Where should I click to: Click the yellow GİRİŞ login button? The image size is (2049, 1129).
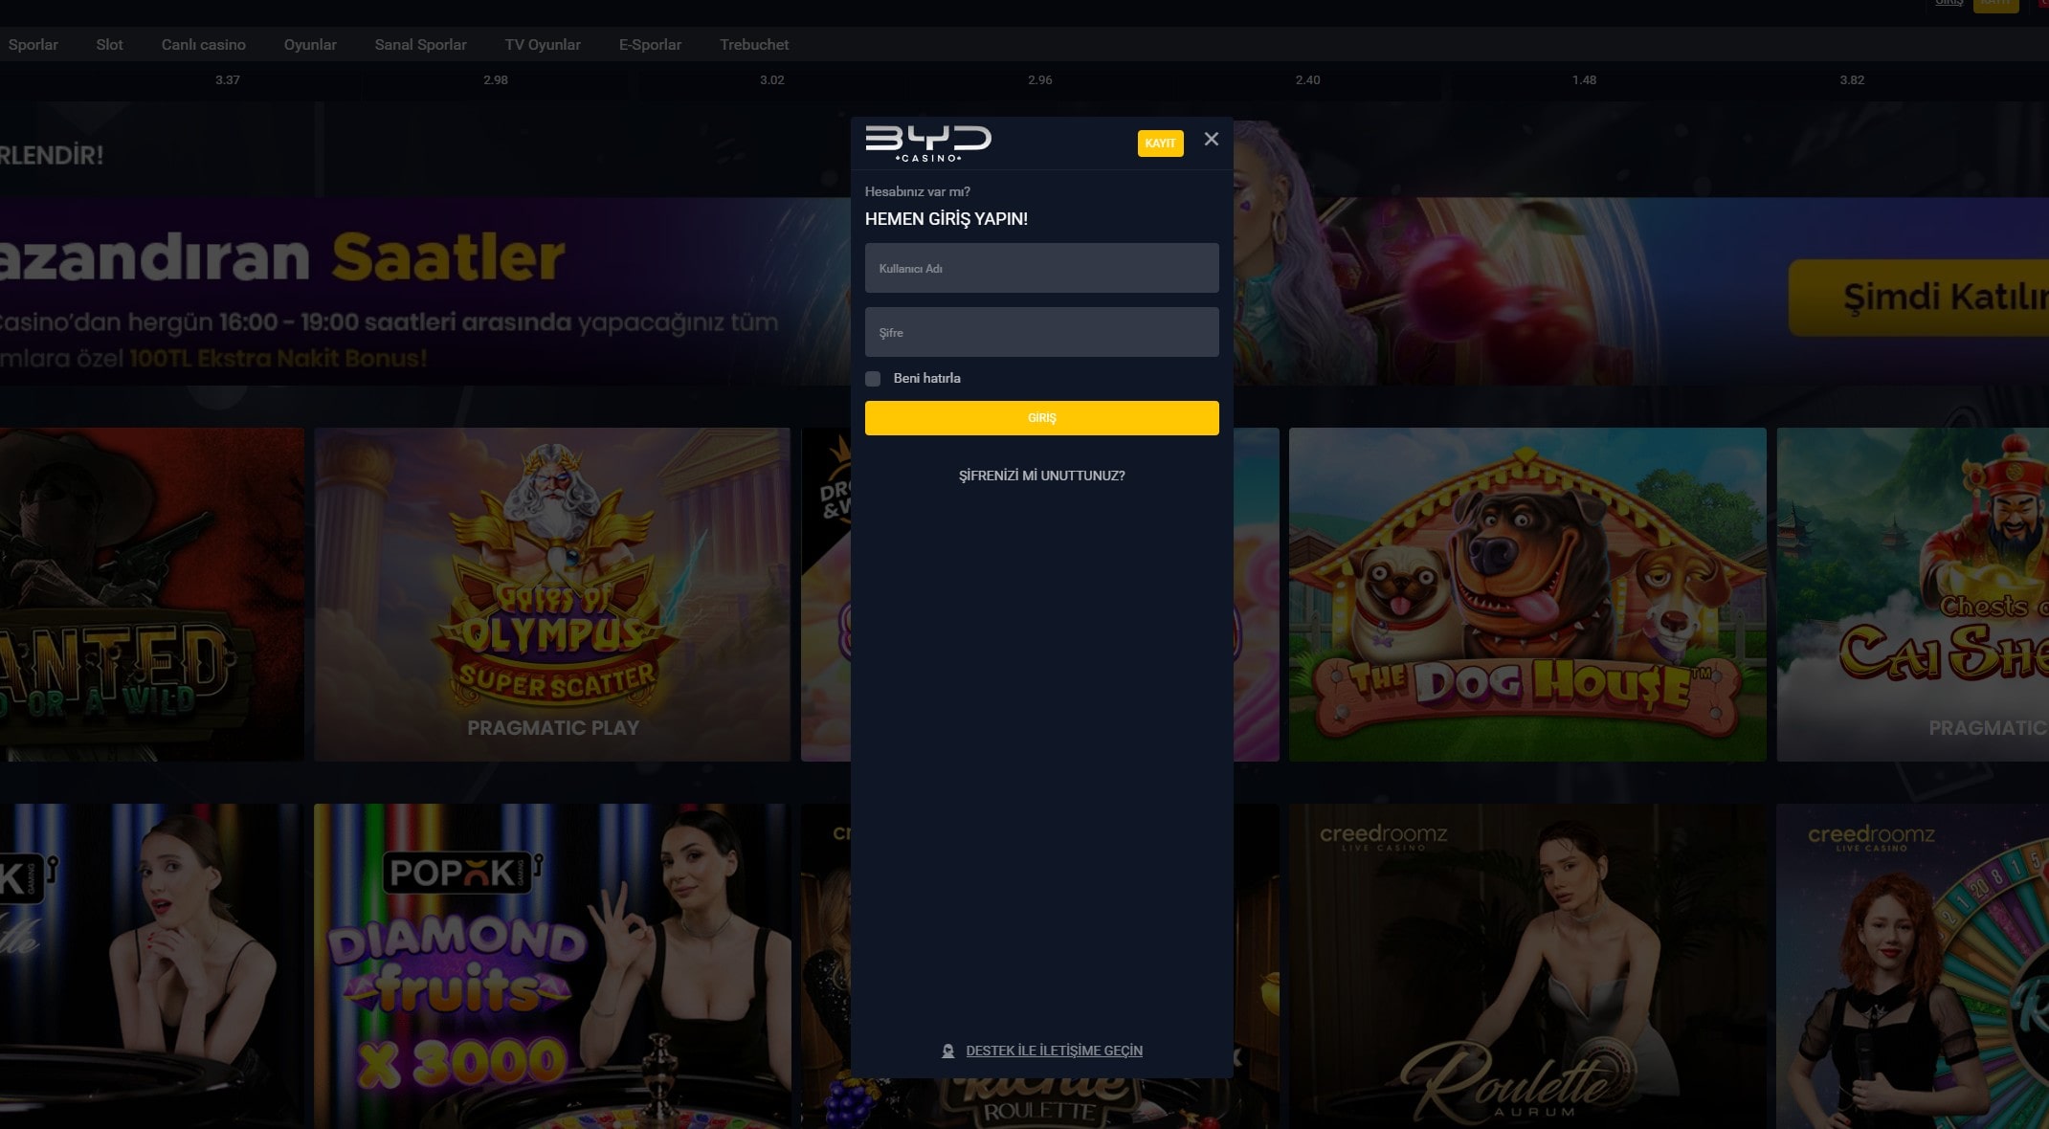1041,418
